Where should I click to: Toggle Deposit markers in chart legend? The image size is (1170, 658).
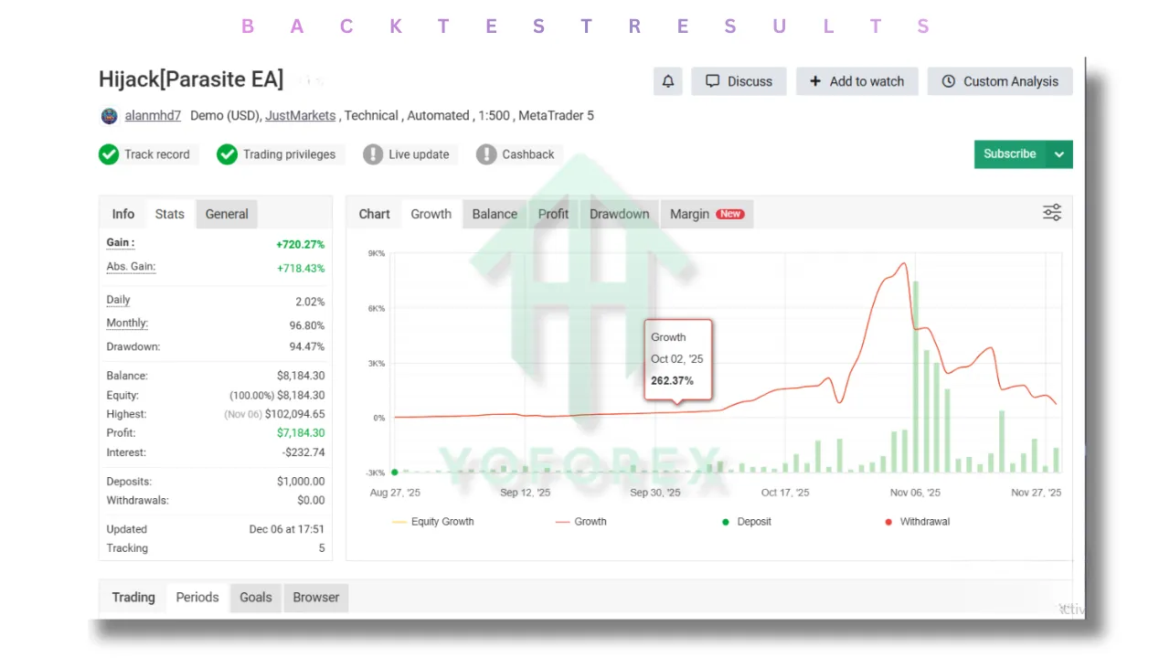[x=747, y=522]
